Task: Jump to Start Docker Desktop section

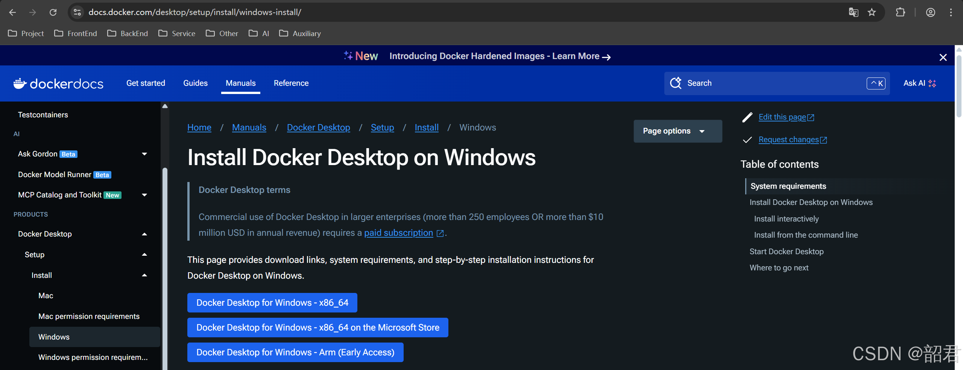Action: click(x=786, y=252)
